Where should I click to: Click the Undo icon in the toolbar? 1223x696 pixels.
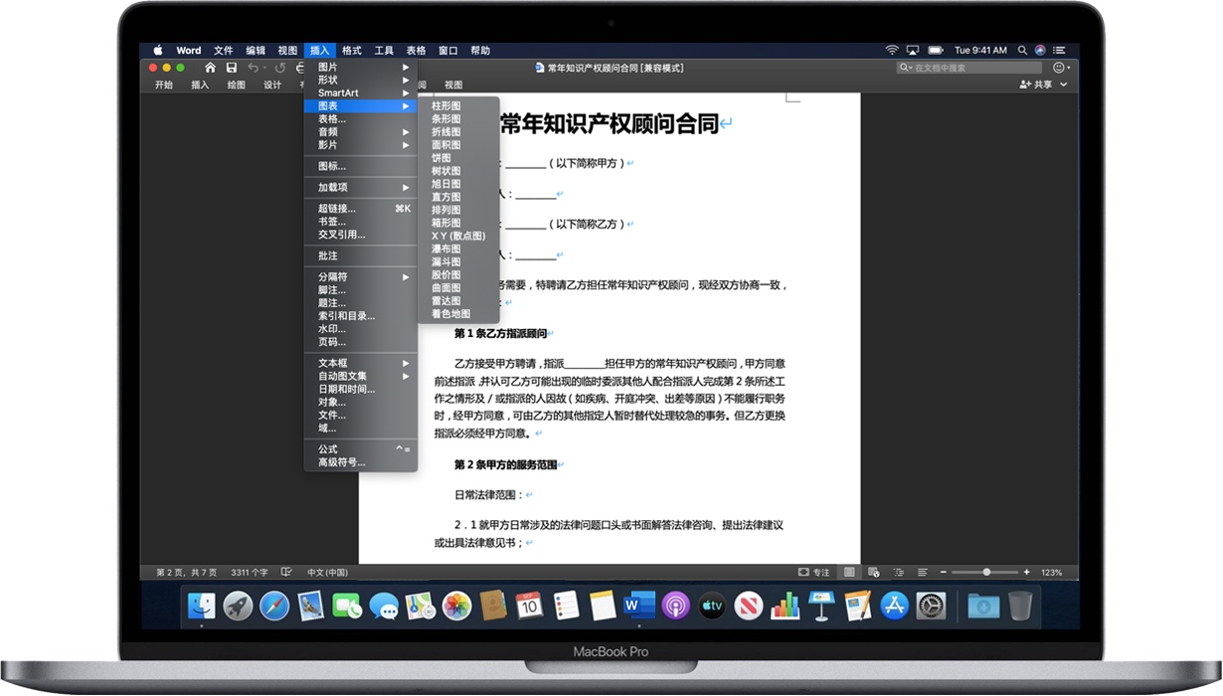[x=254, y=68]
